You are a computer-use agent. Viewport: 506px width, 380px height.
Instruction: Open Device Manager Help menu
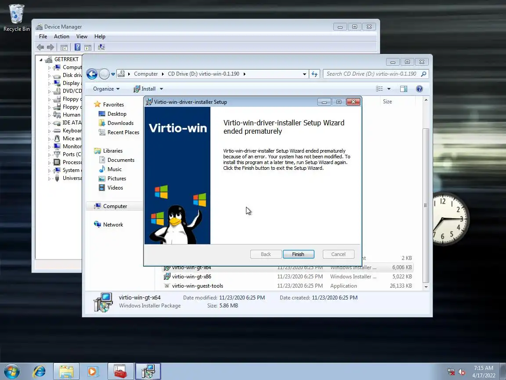click(x=100, y=37)
